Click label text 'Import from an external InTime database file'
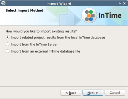Viewport: 128px width, 99px height. pyautogui.click(x=45, y=51)
